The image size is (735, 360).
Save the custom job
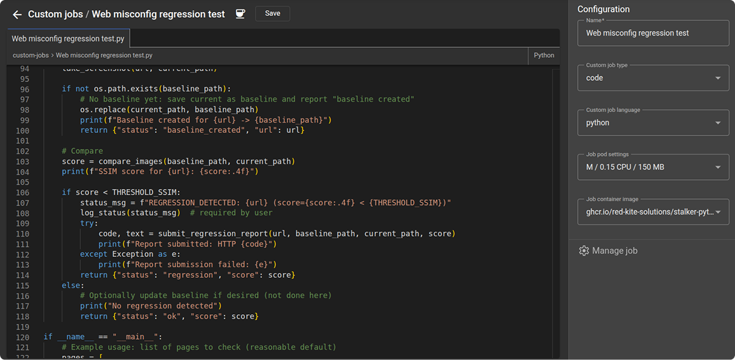pos(272,13)
